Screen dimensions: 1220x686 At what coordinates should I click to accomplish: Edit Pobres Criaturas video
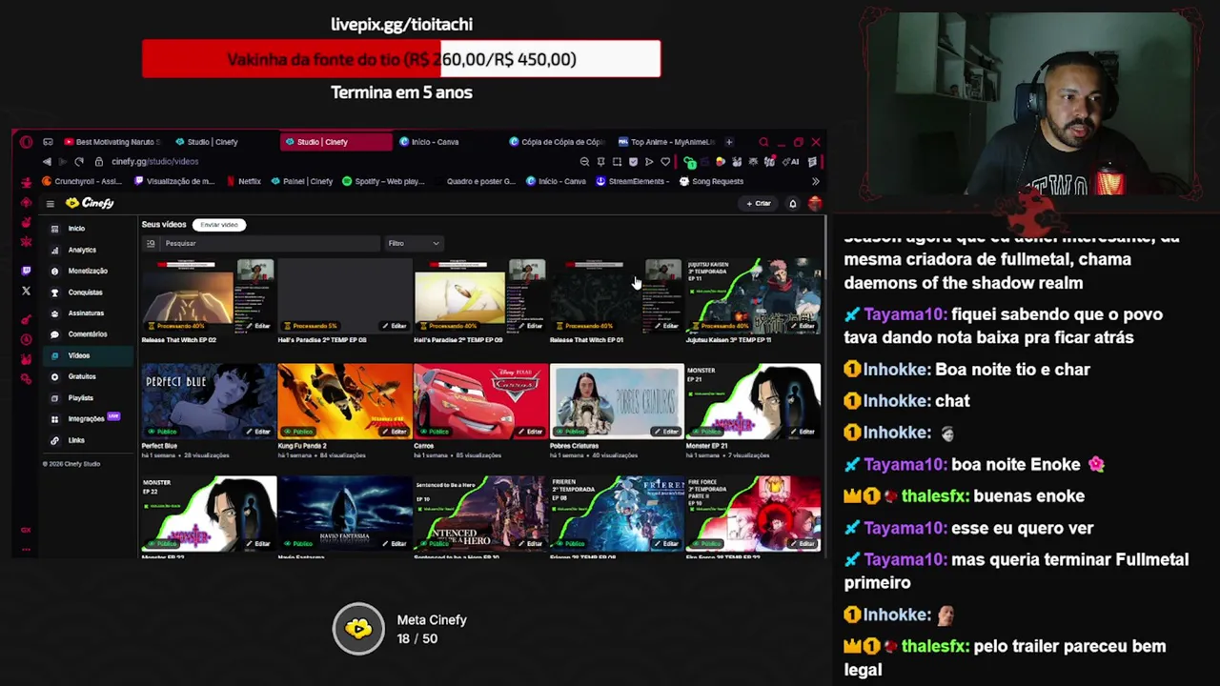[x=667, y=432]
